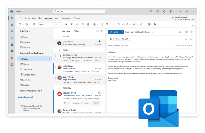Open the From address dropdown
The height and width of the screenshot is (133, 205).
tap(152, 32)
